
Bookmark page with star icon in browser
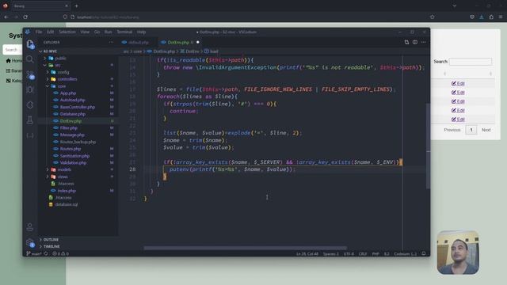click(x=433, y=17)
